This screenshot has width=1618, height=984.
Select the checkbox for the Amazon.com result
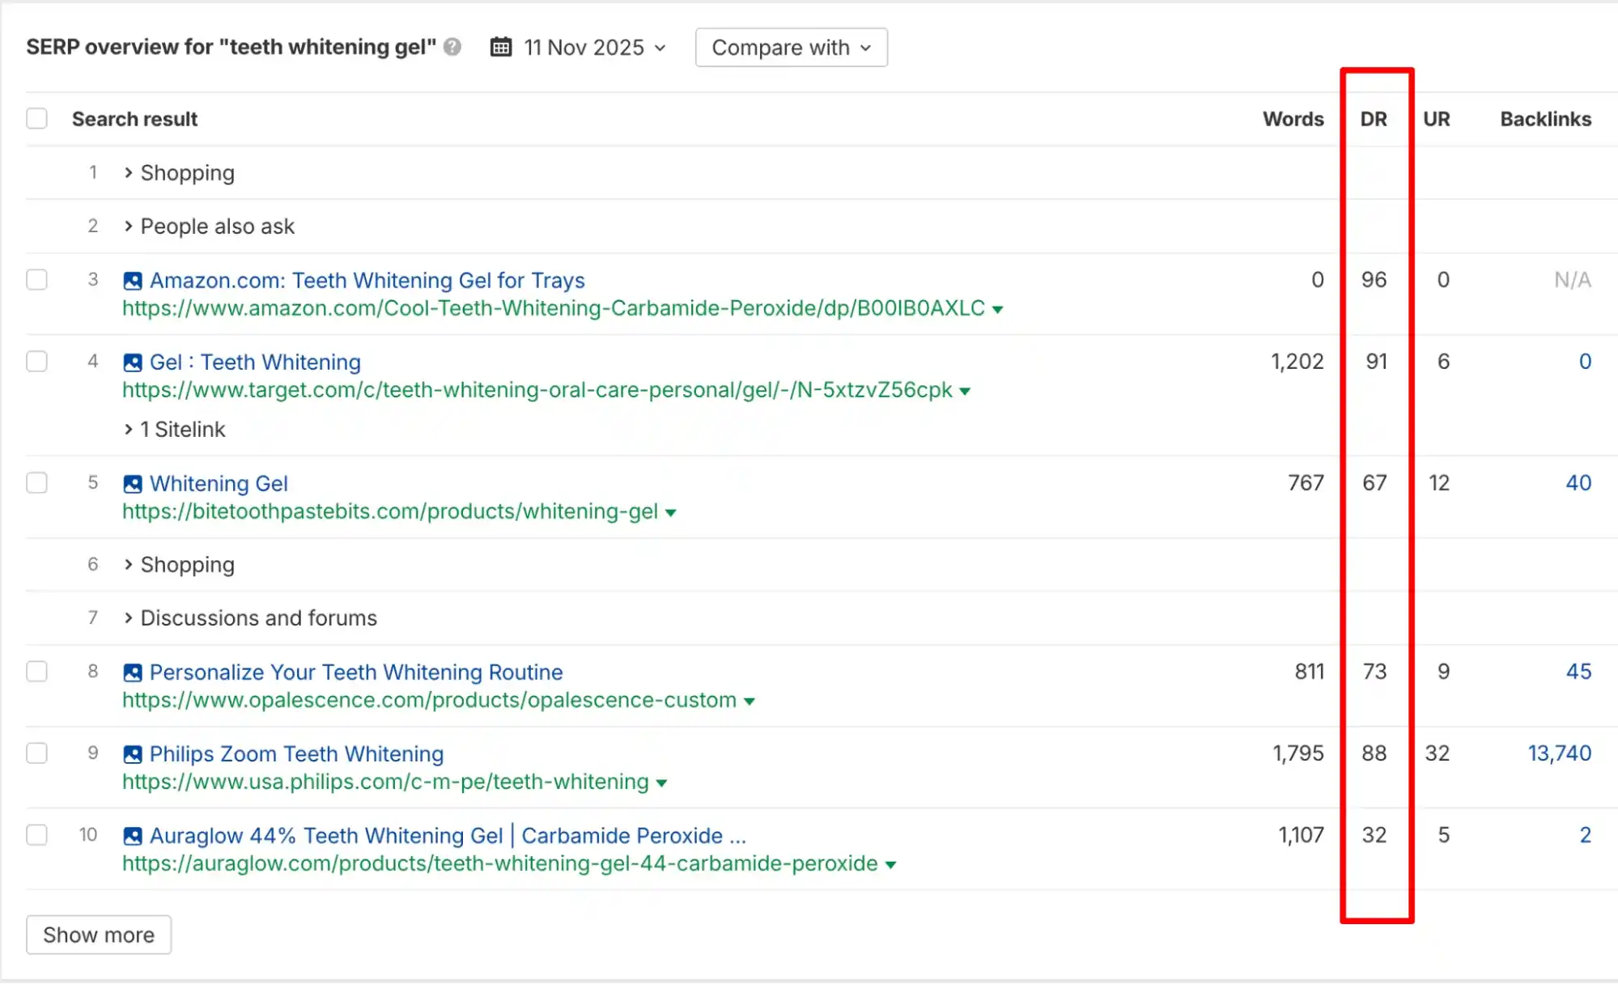(x=36, y=279)
